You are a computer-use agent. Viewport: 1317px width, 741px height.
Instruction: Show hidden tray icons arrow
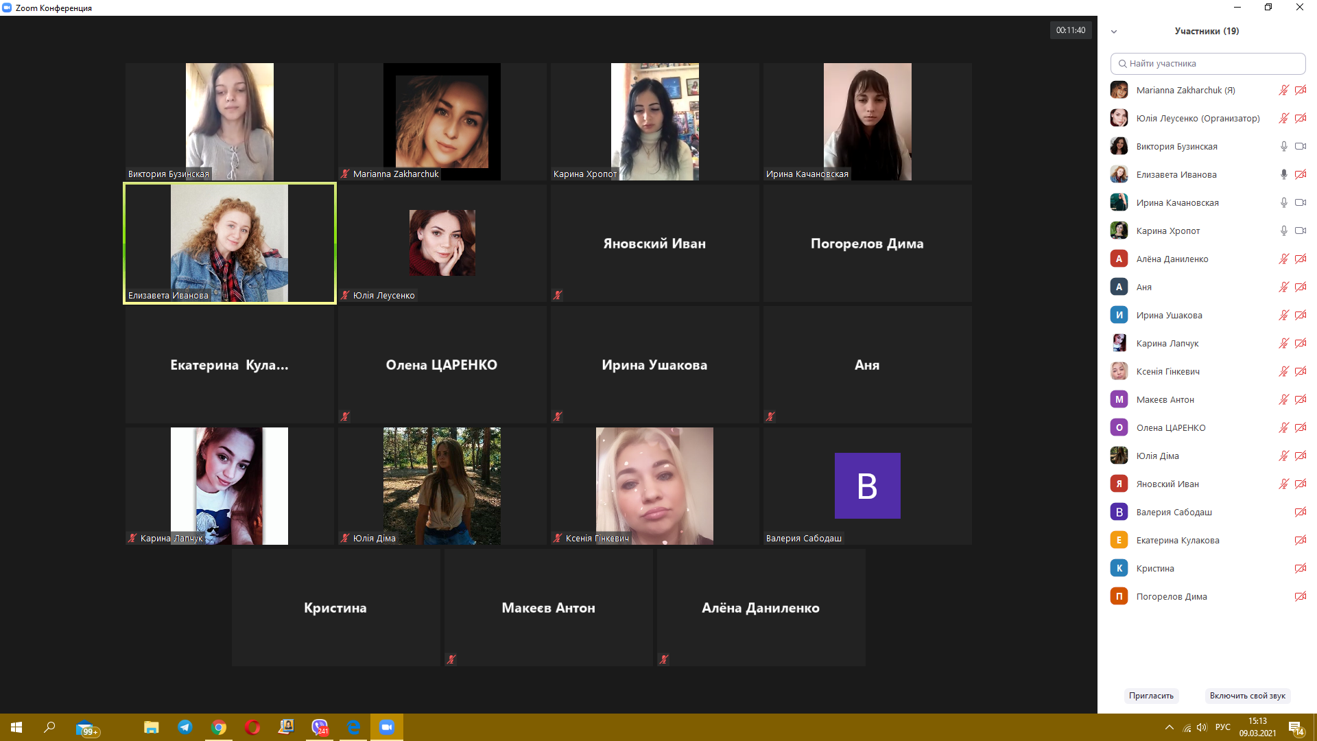click(x=1169, y=727)
